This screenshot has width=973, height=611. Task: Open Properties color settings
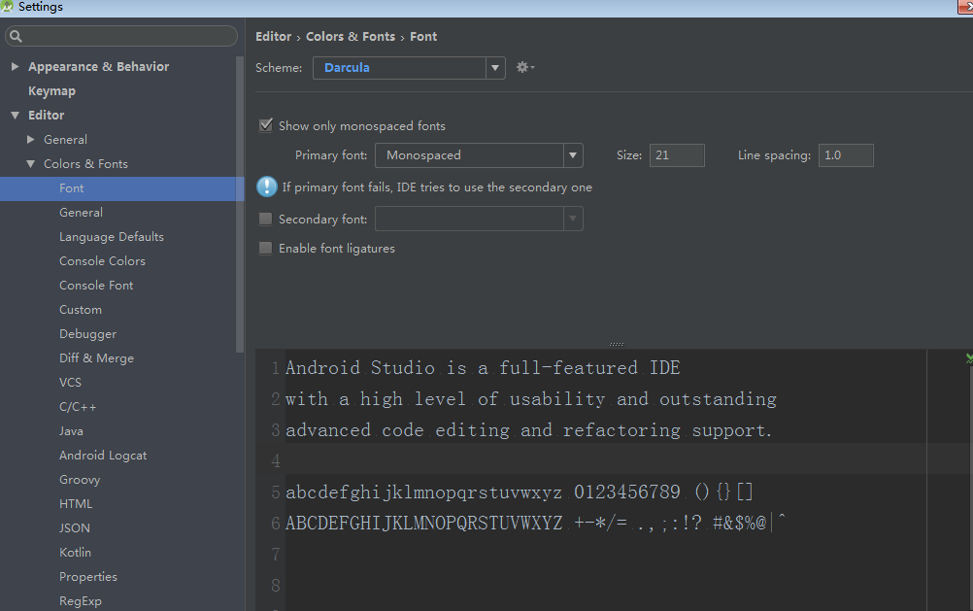coord(88,576)
